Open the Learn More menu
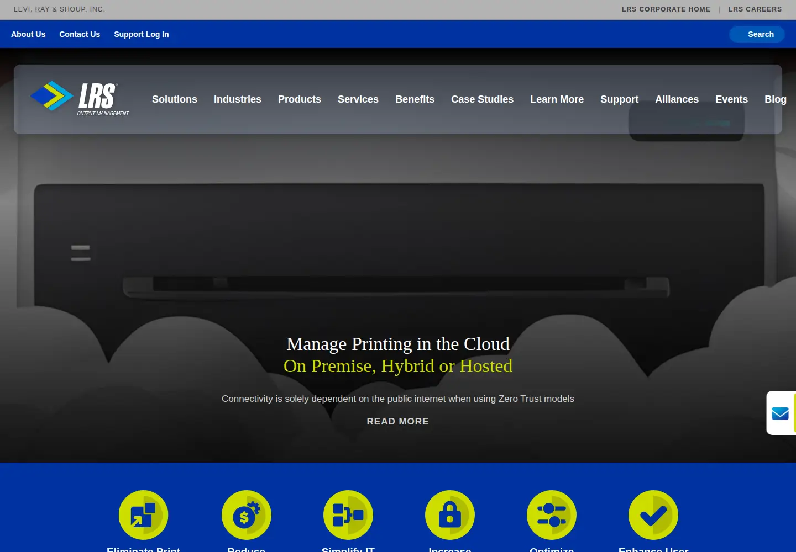 pyautogui.click(x=557, y=99)
